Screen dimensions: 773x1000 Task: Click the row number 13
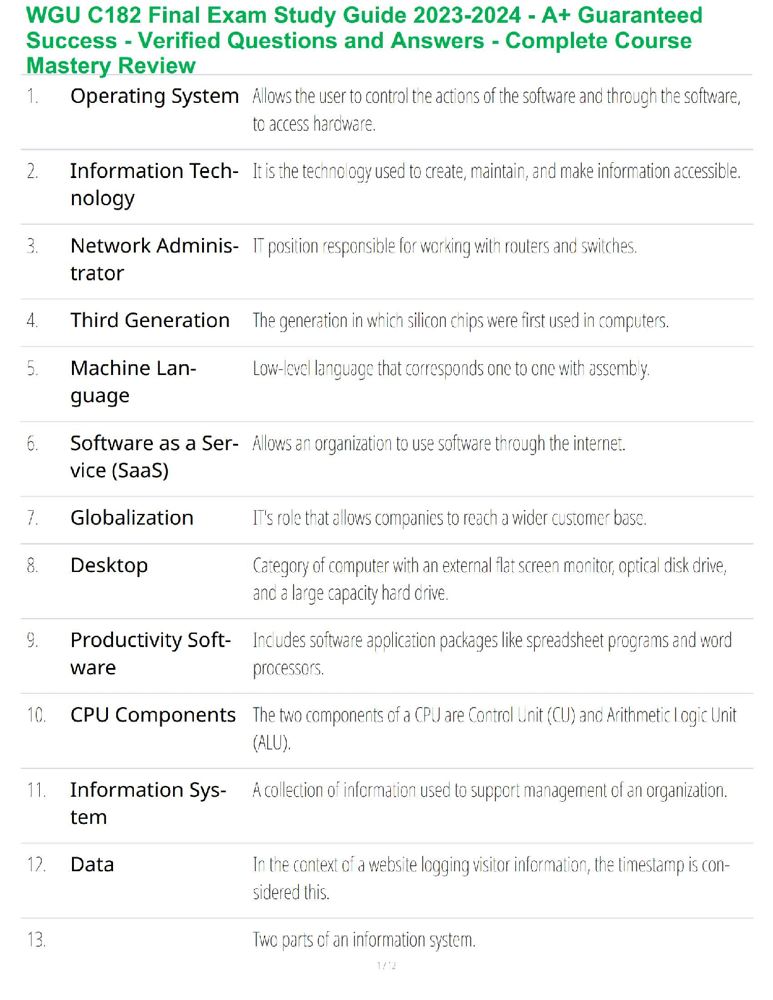[36, 940]
